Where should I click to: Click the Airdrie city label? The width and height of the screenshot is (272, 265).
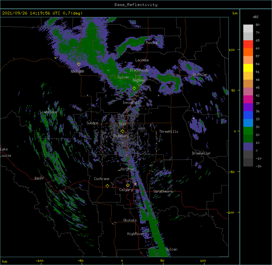pos(127,169)
